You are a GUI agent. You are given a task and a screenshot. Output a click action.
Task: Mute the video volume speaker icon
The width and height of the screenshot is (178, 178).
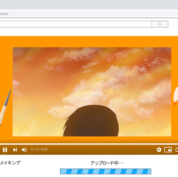pyautogui.click(x=24, y=150)
